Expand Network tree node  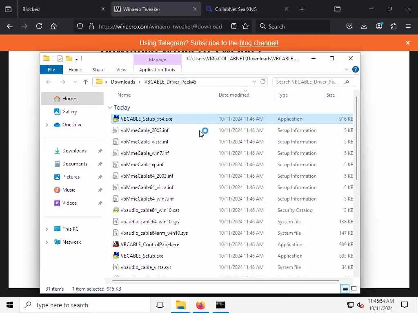[47, 242]
